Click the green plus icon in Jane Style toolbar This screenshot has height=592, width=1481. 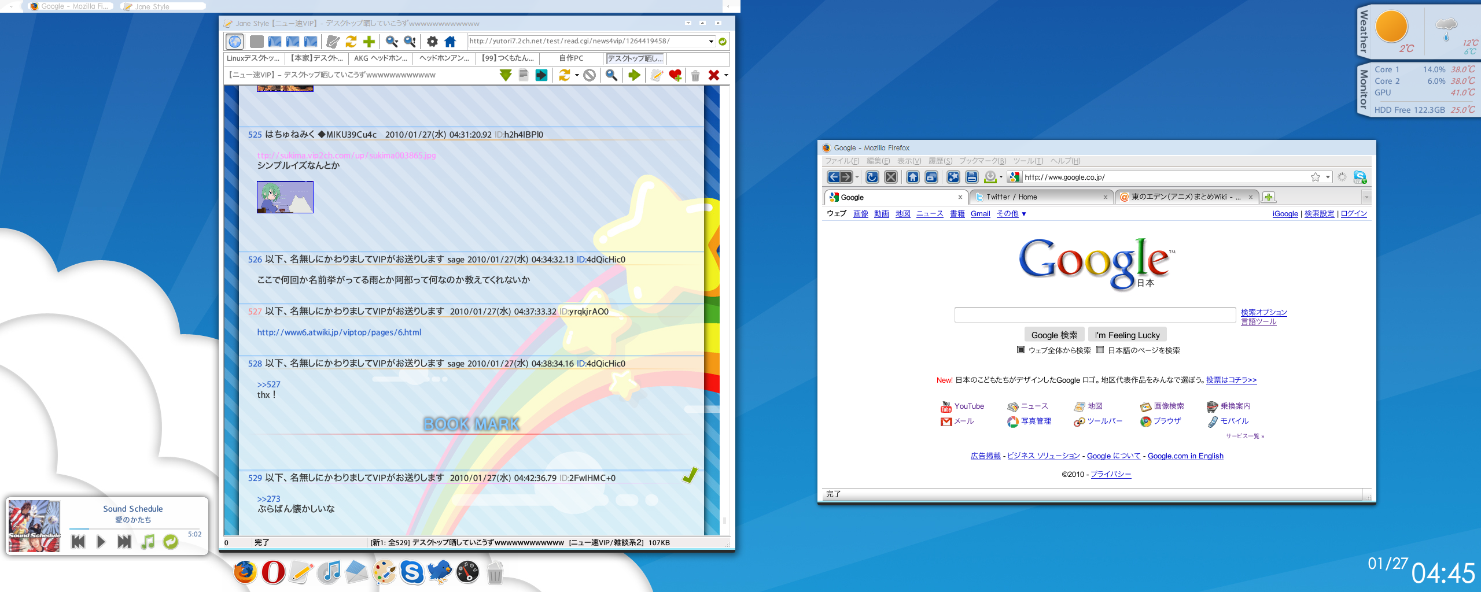pos(369,42)
